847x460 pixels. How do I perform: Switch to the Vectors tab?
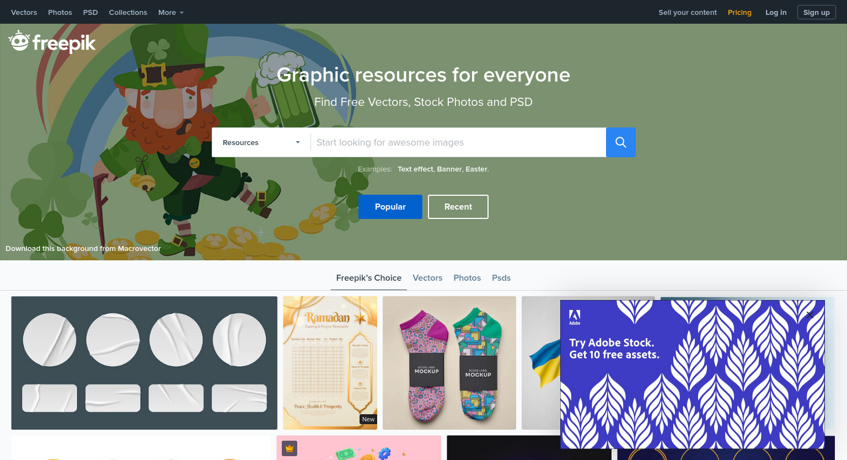pyautogui.click(x=427, y=278)
